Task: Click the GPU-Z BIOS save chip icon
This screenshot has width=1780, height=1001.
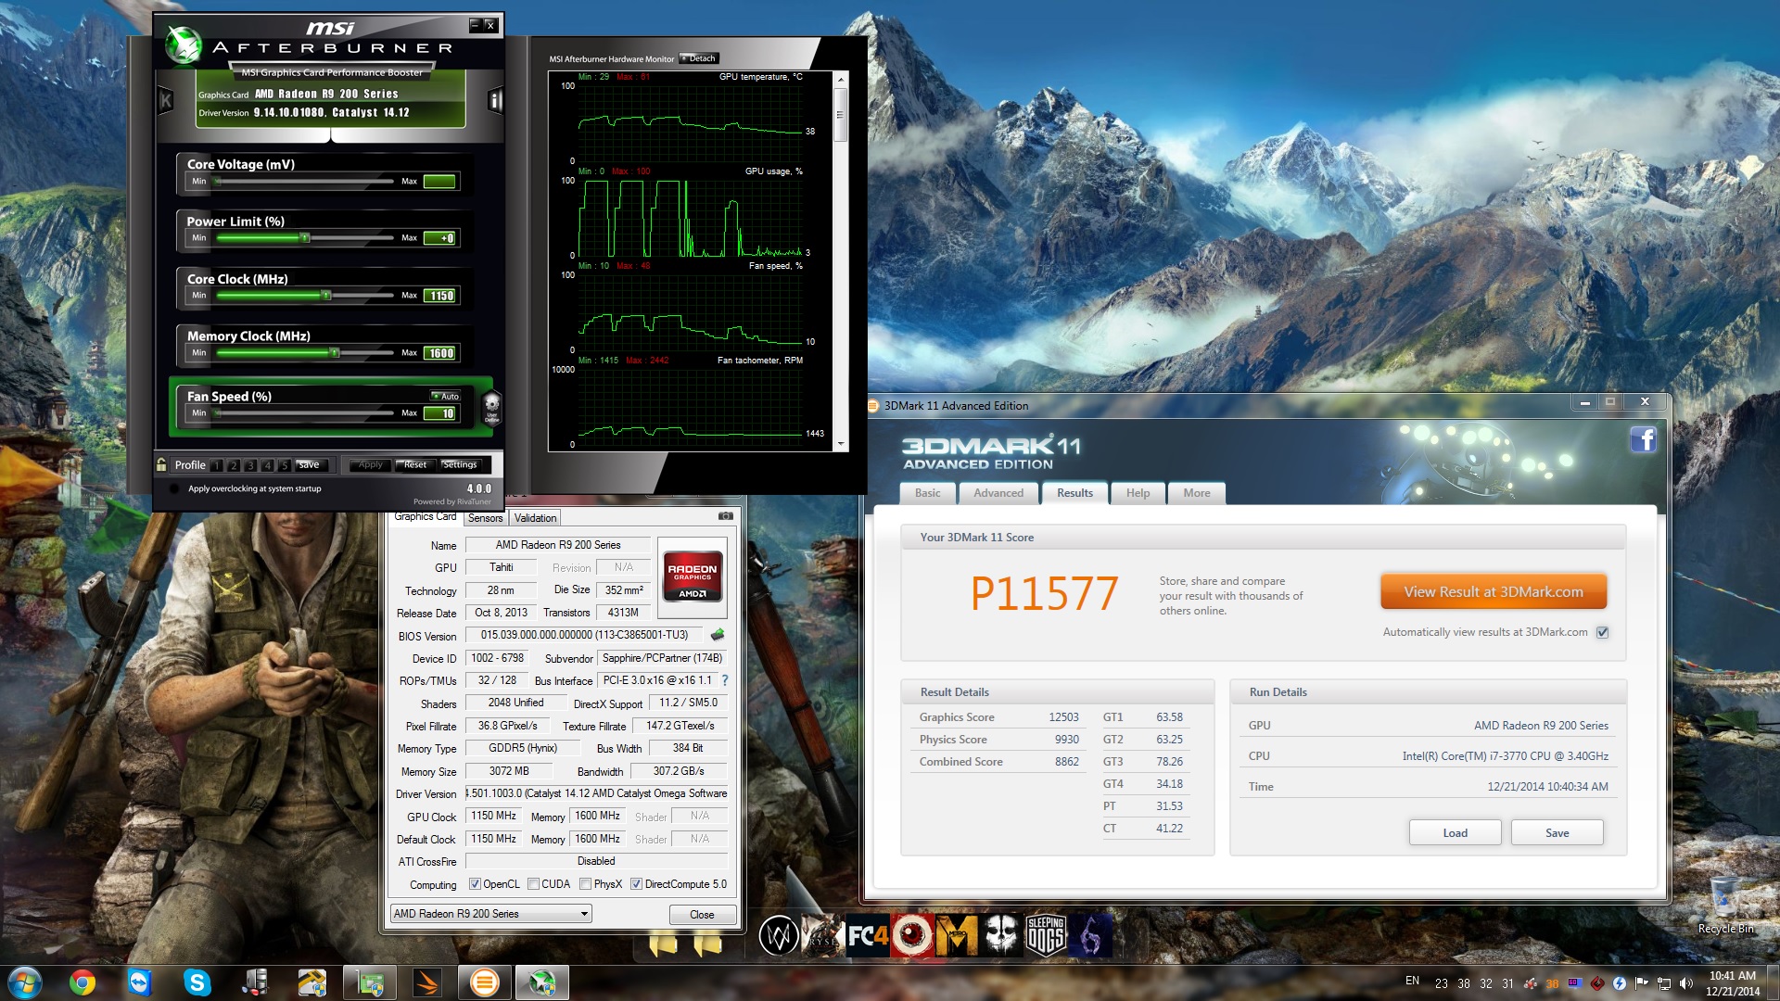Action: pyautogui.click(x=717, y=635)
